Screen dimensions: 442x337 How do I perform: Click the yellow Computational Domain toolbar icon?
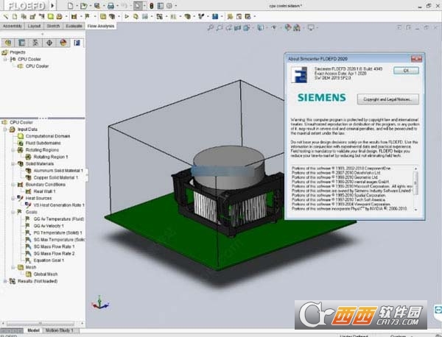pyautogui.click(x=50, y=17)
